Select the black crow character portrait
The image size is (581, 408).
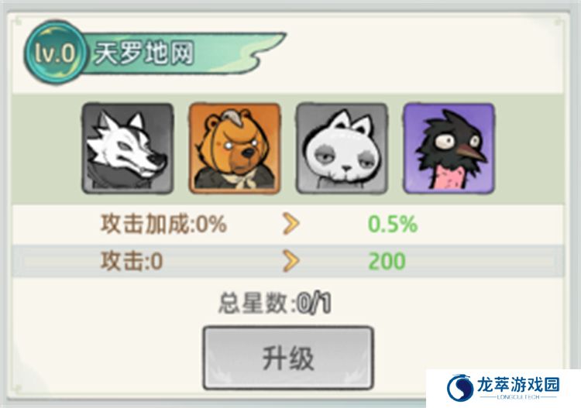click(449, 149)
